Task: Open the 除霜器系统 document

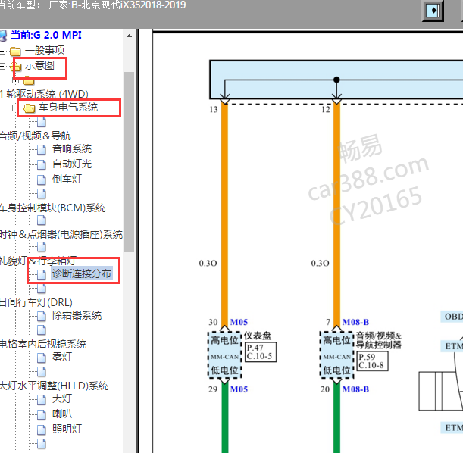Action: 77,315
